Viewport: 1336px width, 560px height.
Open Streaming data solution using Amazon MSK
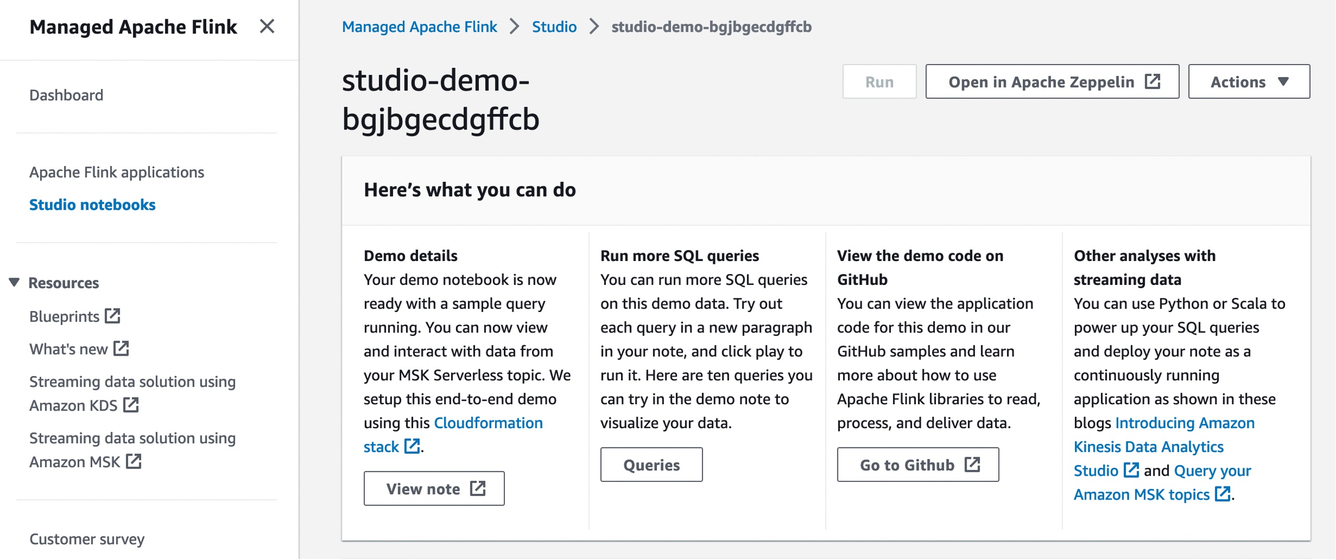click(x=132, y=450)
